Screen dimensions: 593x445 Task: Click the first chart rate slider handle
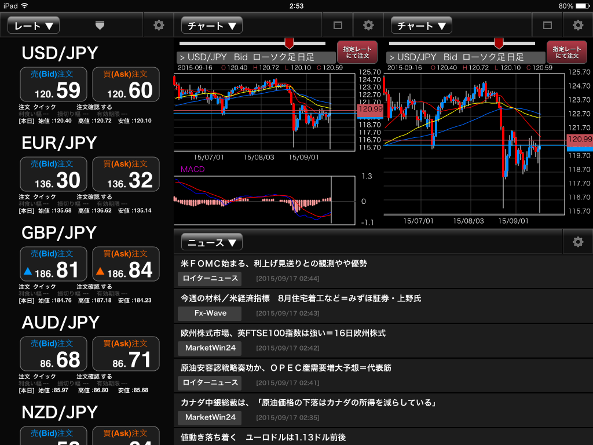290,43
